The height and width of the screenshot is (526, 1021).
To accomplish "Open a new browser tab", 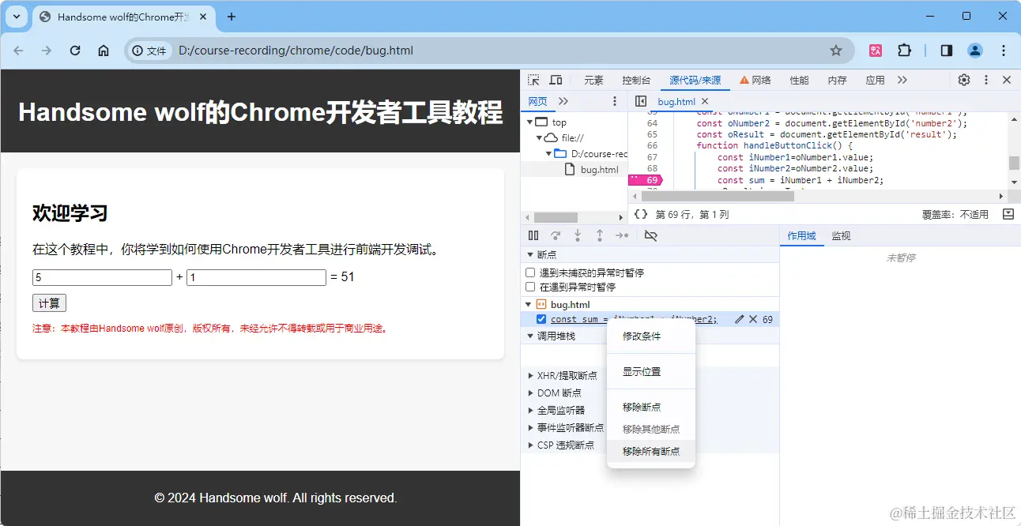I will pyautogui.click(x=232, y=17).
